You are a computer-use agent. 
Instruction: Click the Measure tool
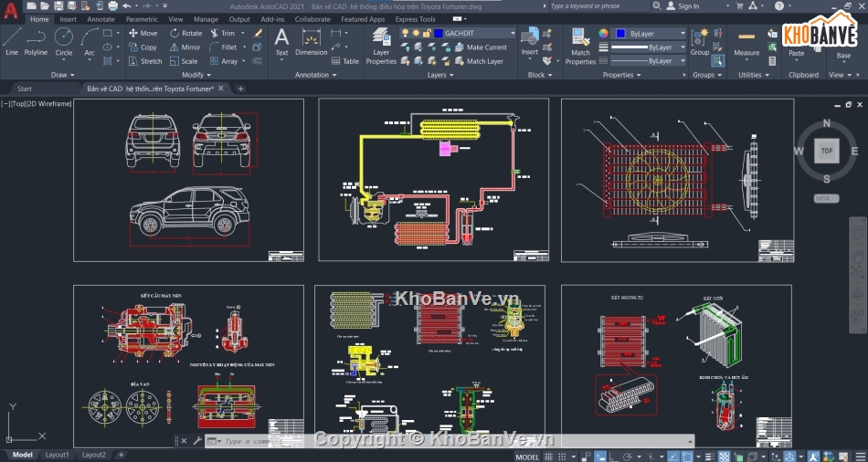pos(746,43)
